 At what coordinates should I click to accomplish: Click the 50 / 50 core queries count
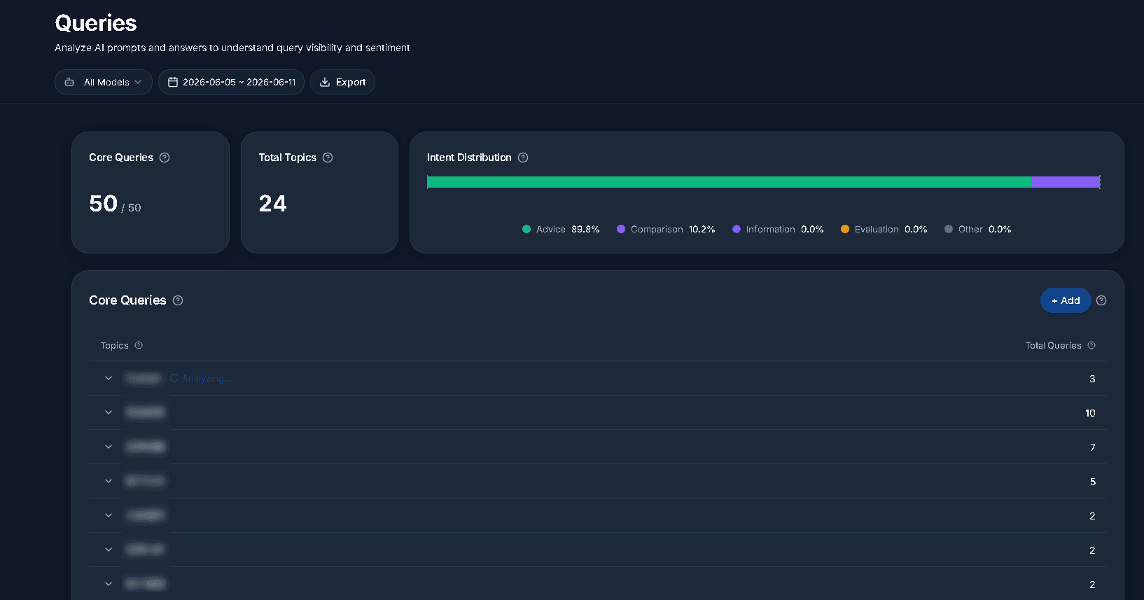[115, 204]
